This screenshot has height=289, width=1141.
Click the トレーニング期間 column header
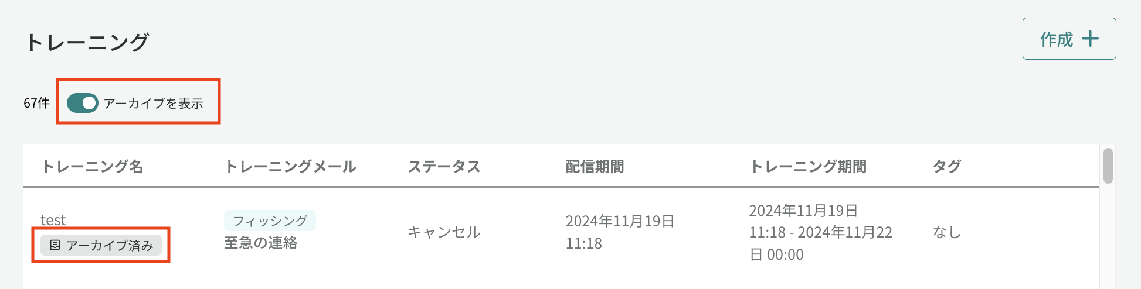pyautogui.click(x=808, y=167)
